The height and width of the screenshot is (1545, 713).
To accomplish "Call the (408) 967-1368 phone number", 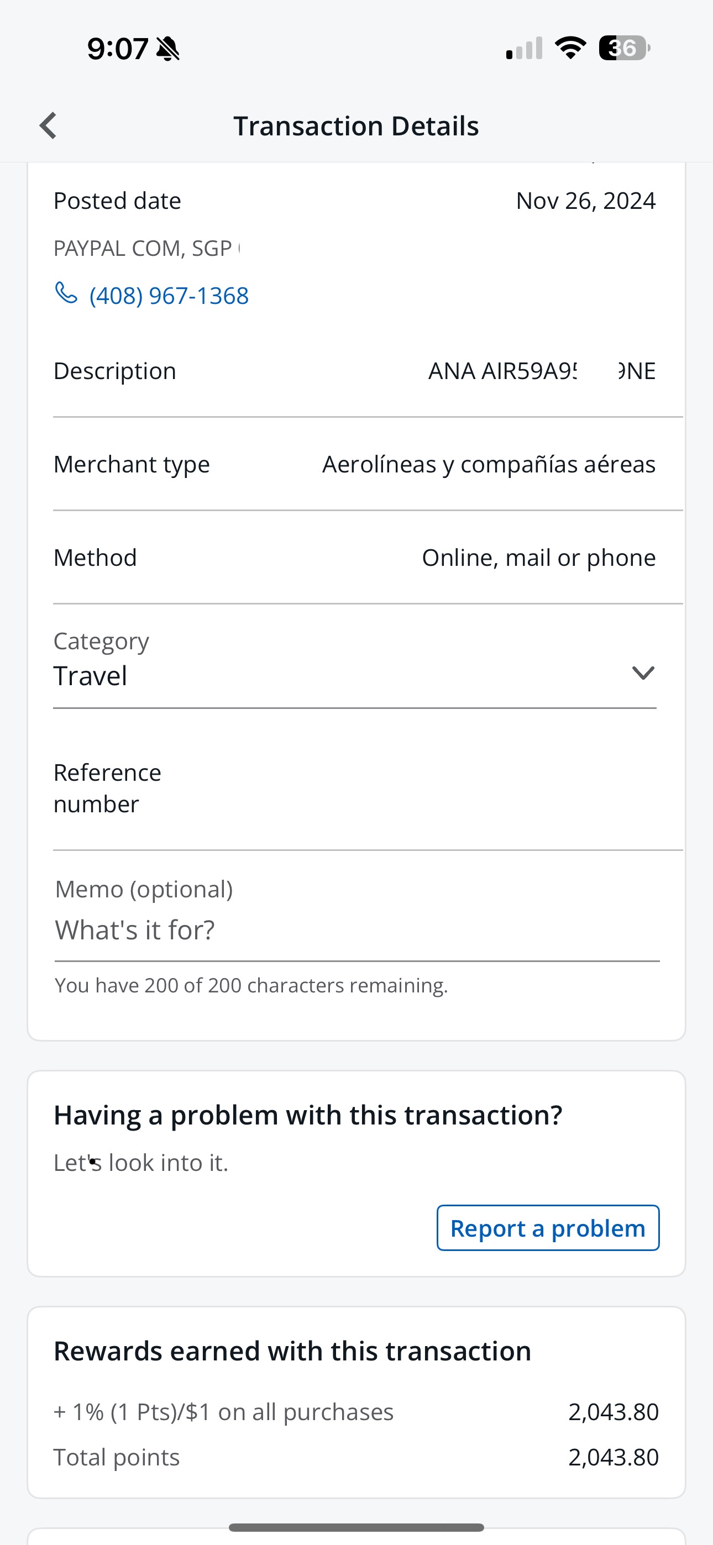I will click(169, 296).
